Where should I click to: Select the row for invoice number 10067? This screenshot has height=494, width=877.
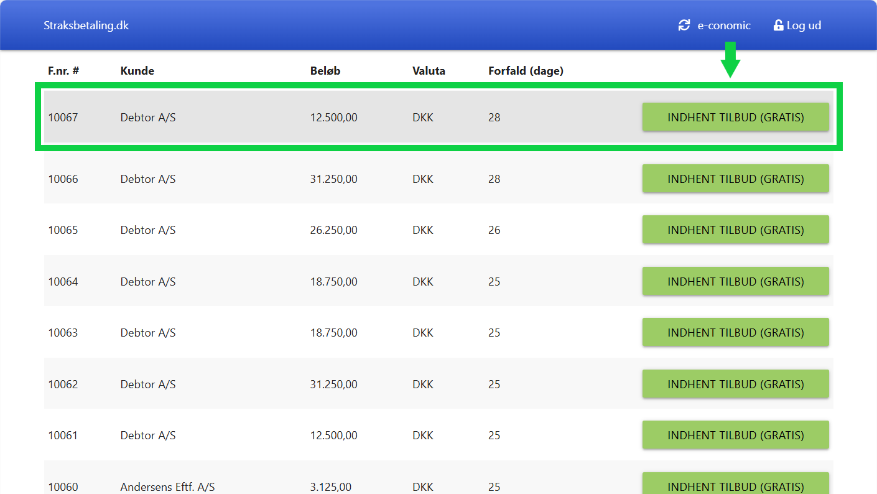(63, 117)
